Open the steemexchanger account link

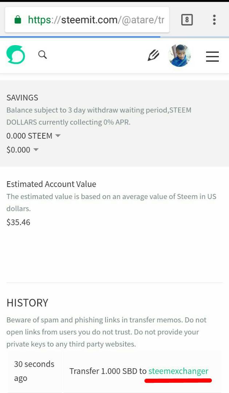(x=178, y=371)
